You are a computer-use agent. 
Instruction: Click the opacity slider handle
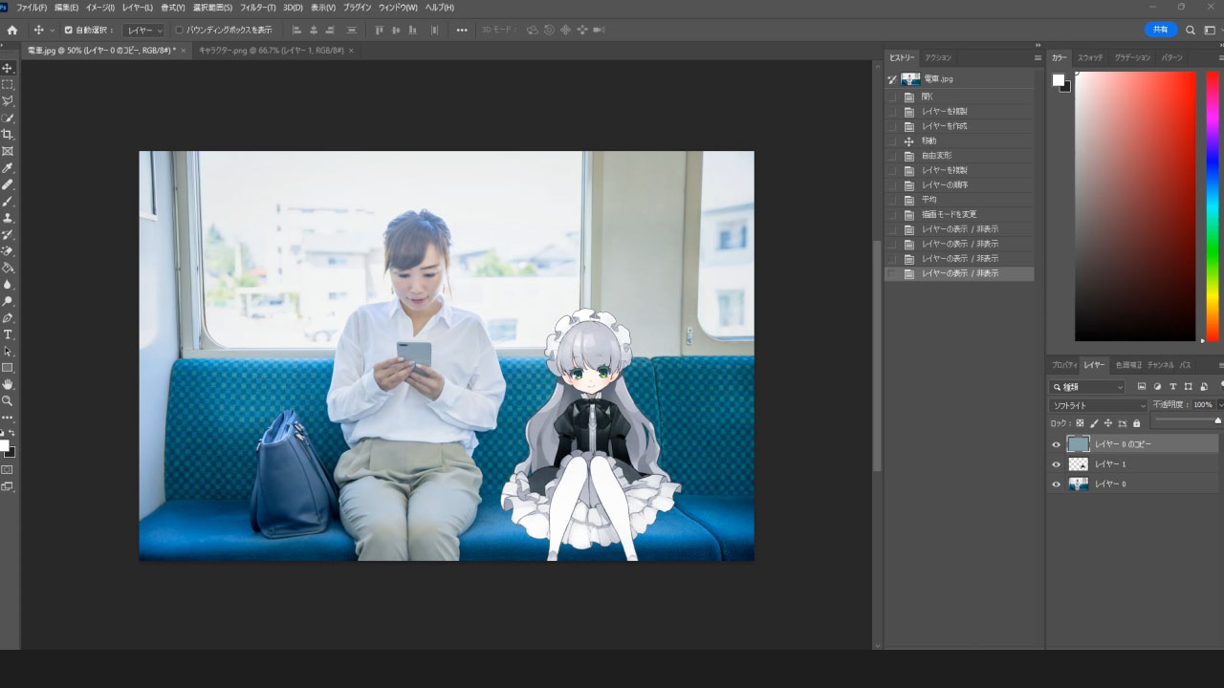tap(1217, 420)
